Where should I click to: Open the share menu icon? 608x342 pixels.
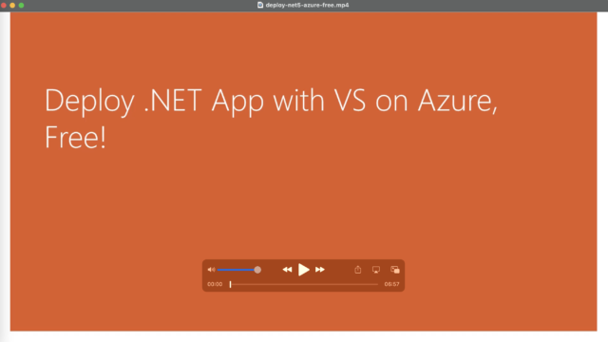pos(358,270)
